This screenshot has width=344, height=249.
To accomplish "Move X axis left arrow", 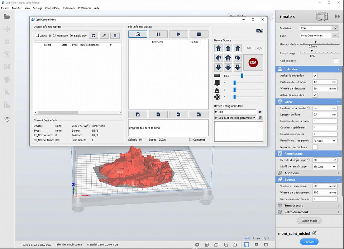I will [219, 58].
